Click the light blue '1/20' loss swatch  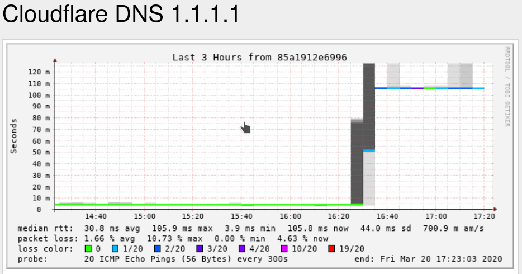(115, 249)
